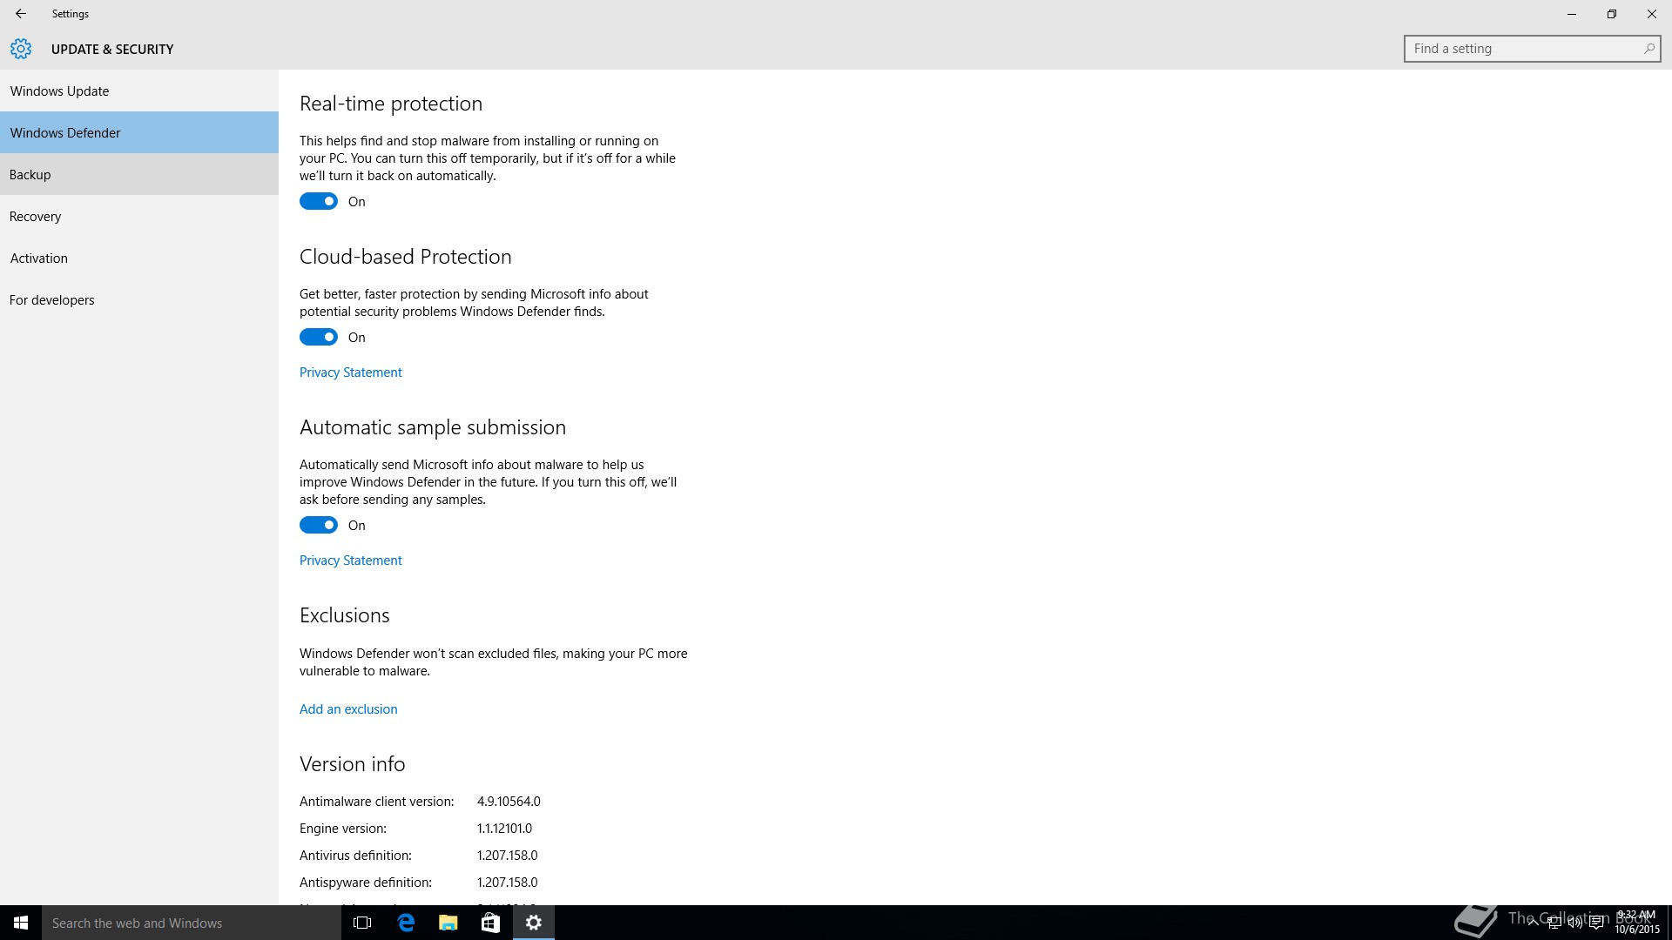This screenshot has height=940, width=1672.
Task: Click the magnifier icon in Find a setting
Action: pyautogui.click(x=1648, y=49)
